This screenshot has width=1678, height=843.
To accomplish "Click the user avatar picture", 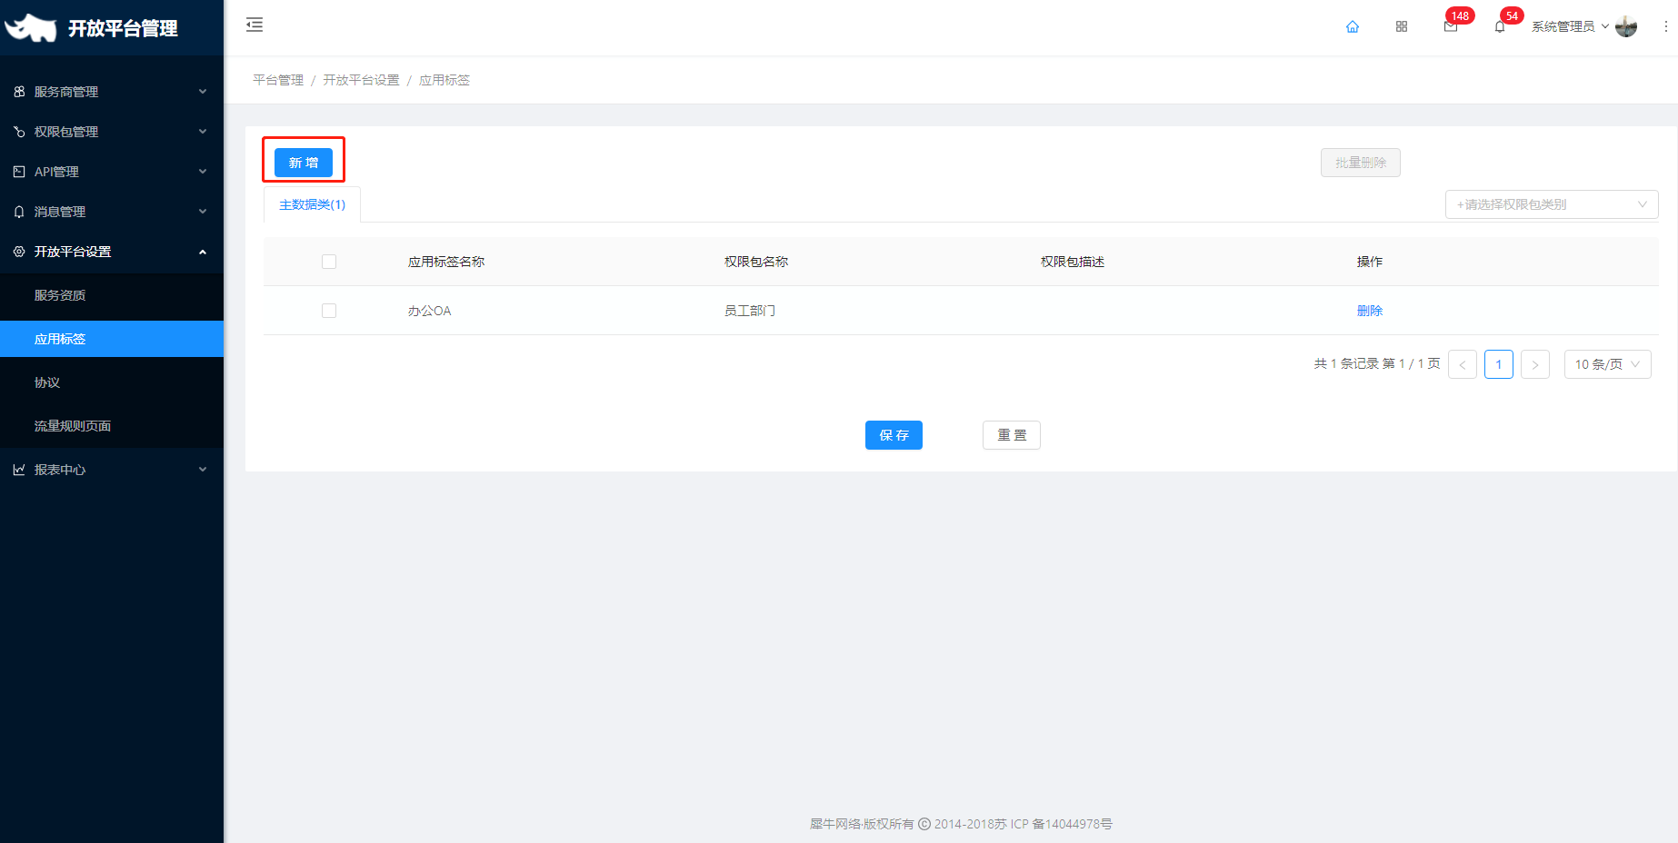I will click(x=1626, y=26).
